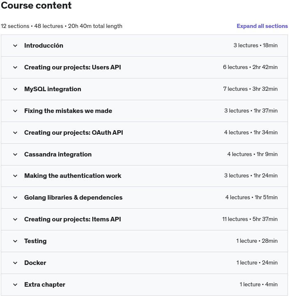Open the Introducción section title
Image resolution: width=290 pixels, height=299 pixels.
tap(43, 46)
